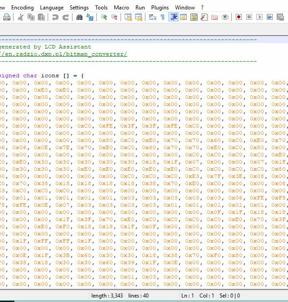Click the Find binoculars icon
The height and width of the screenshot is (302, 288).
(80, 17)
